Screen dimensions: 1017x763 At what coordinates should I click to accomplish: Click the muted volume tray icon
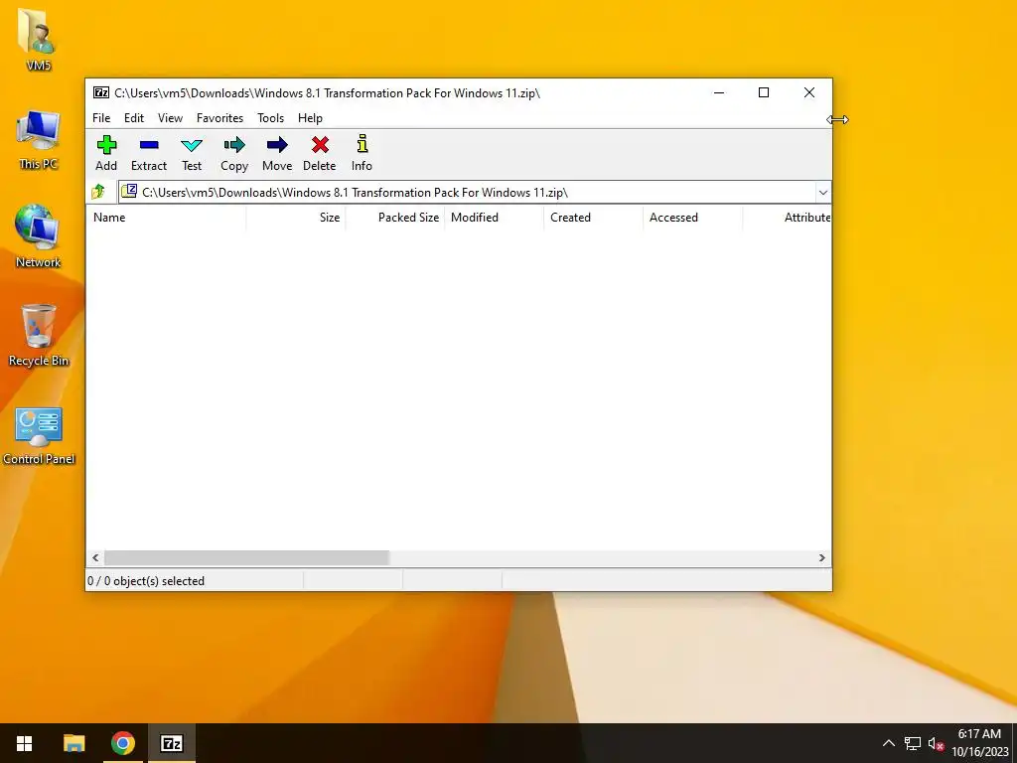(x=936, y=743)
